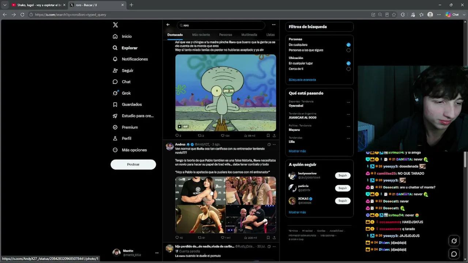Open a new browser tab
This screenshot has height=263, width=468.
pos(131,5)
